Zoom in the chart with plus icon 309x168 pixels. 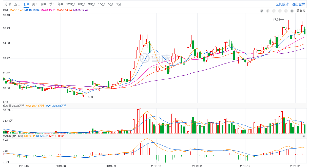(267, 11)
